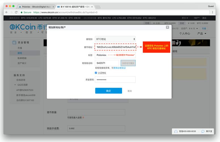Open the 提现到 BTC地址 dropdown
The width and height of the screenshot is (220, 142).
click(115, 39)
